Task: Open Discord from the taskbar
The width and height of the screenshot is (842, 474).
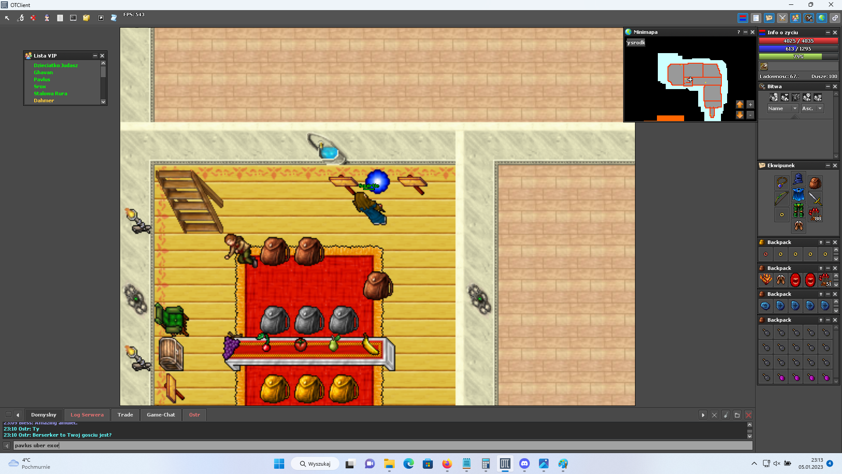Action: 524,464
